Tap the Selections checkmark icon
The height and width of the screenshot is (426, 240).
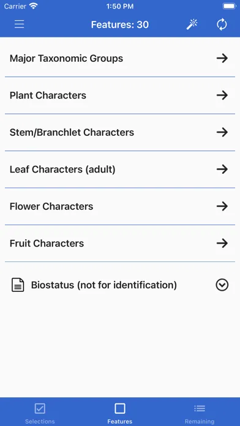40,408
